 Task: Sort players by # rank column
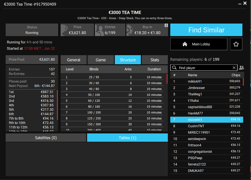[174, 75]
